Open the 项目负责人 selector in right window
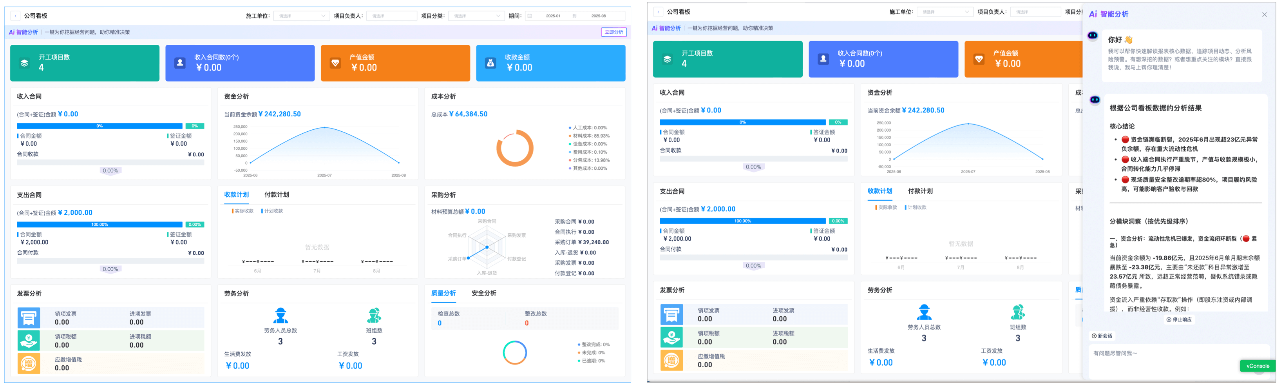 [x=1035, y=12]
